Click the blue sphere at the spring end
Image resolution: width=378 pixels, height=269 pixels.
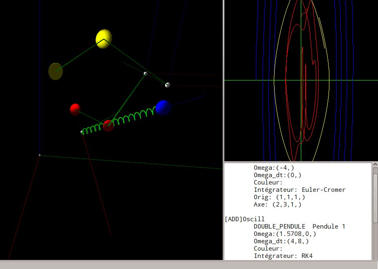tap(163, 108)
